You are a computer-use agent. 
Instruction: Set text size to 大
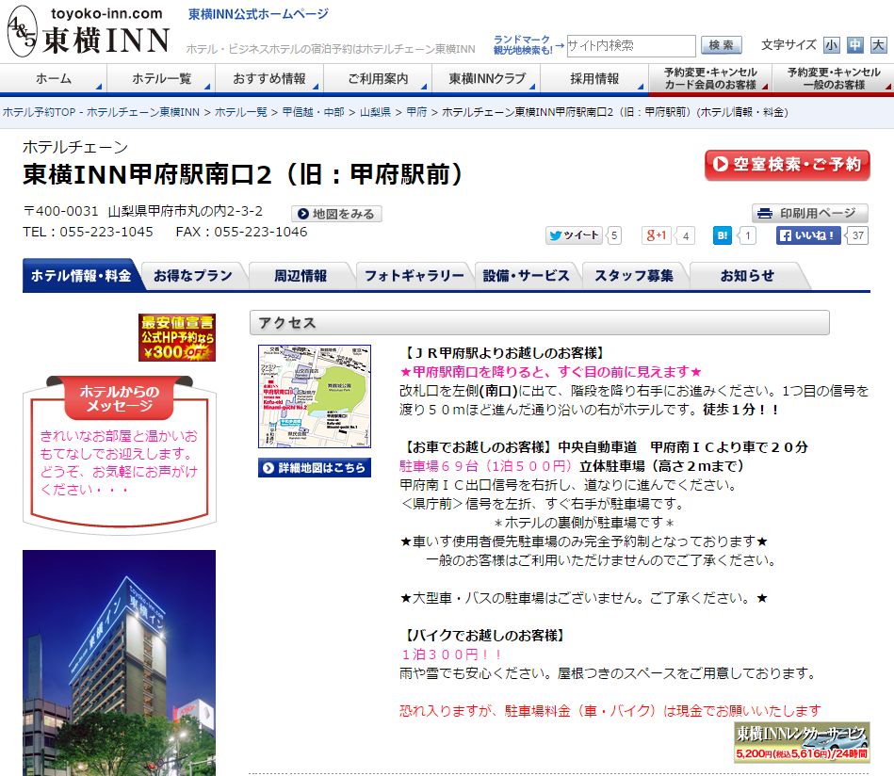pos(878,45)
